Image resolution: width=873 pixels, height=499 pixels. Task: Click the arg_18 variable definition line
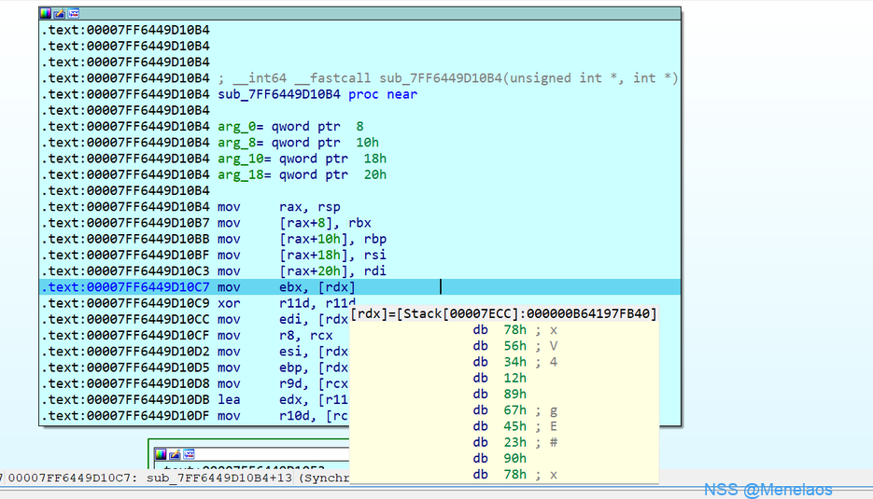[x=302, y=174]
